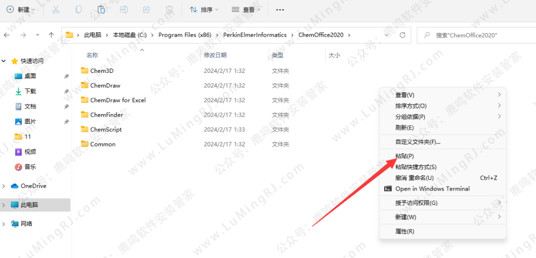
Task: Open 桌面 in quick access
Action: [30, 76]
